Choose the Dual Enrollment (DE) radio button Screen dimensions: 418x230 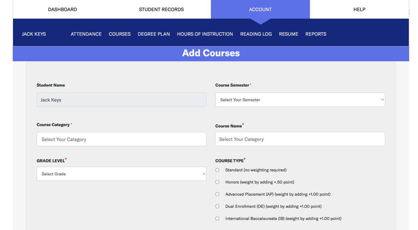(217, 206)
